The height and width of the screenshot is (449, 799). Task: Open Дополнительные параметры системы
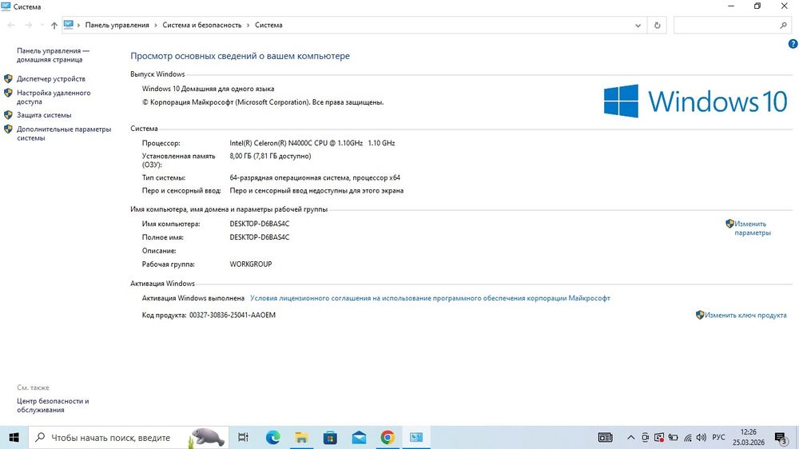tap(64, 133)
